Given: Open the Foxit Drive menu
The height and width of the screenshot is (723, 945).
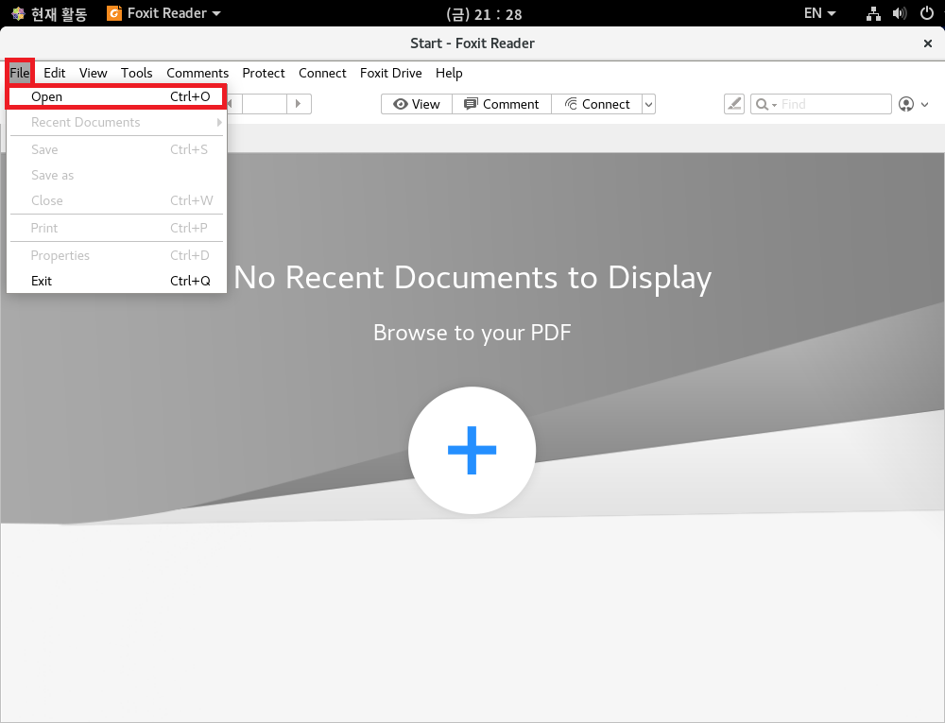Looking at the screenshot, I should click(x=390, y=73).
